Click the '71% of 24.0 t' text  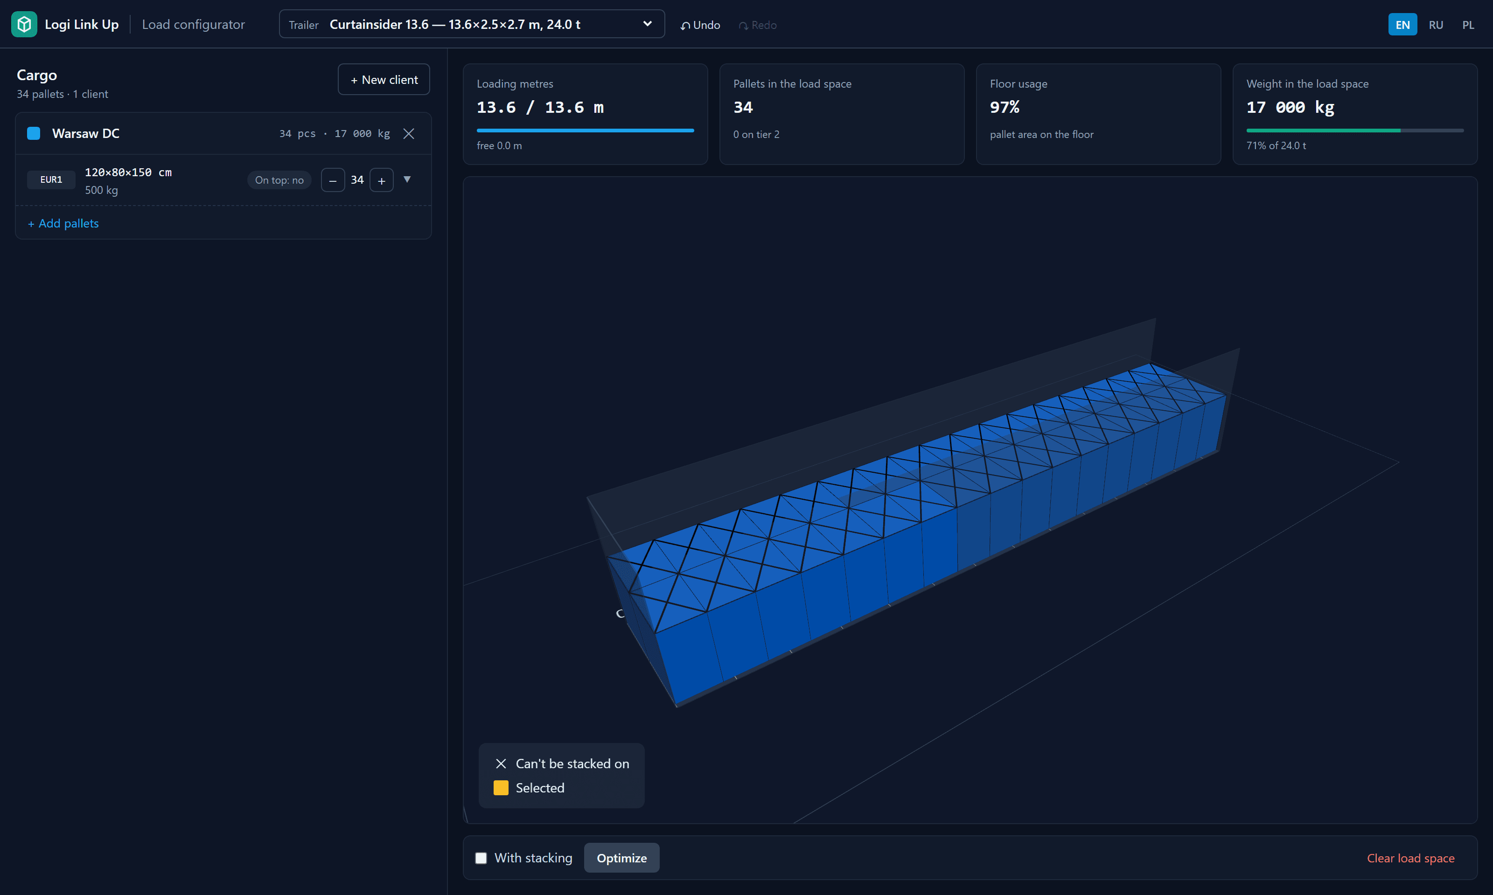(x=1276, y=145)
